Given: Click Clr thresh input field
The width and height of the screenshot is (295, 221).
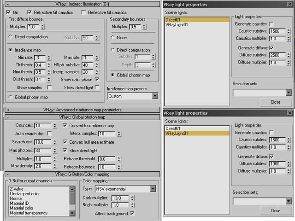Looking at the screenshot, I should 40,65.
